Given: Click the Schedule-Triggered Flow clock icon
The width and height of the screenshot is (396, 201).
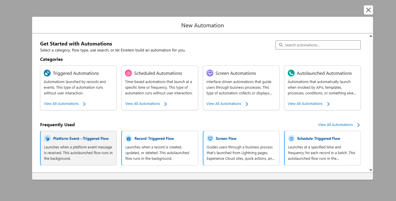Looking at the screenshot, I should 291,138.
